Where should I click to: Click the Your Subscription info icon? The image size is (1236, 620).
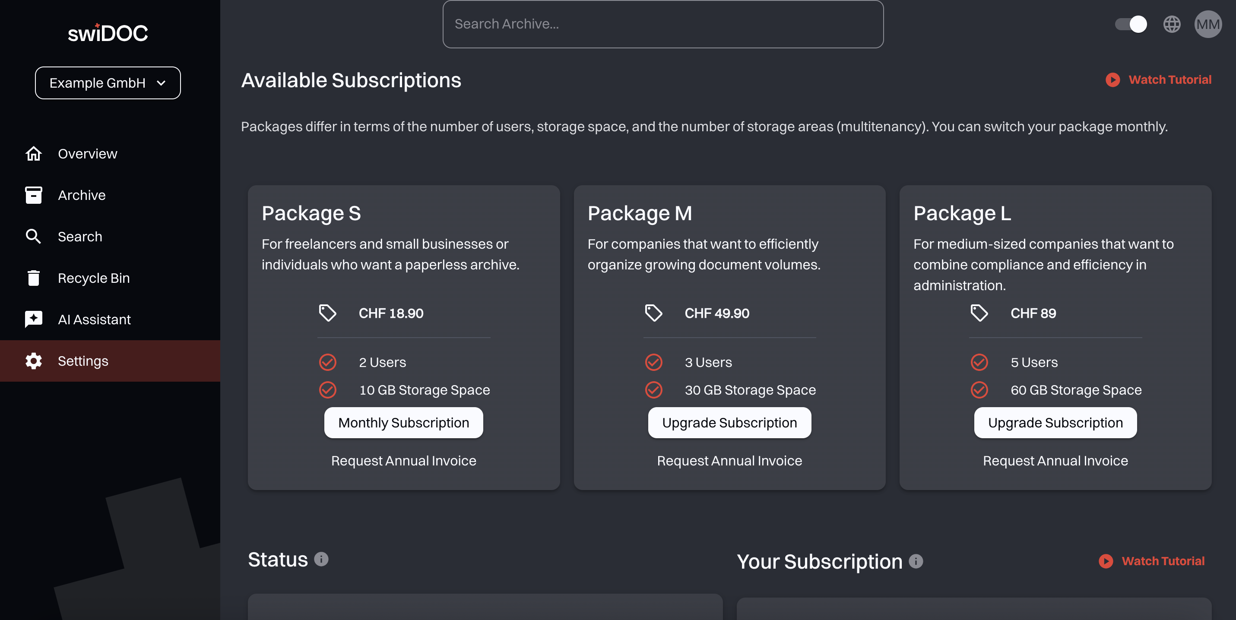coord(916,561)
